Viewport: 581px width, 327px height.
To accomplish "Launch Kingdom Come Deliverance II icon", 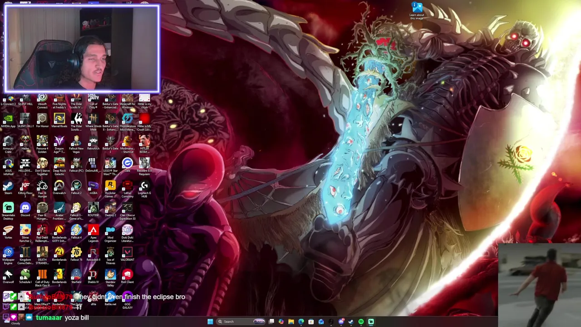I will (x=25, y=255).
